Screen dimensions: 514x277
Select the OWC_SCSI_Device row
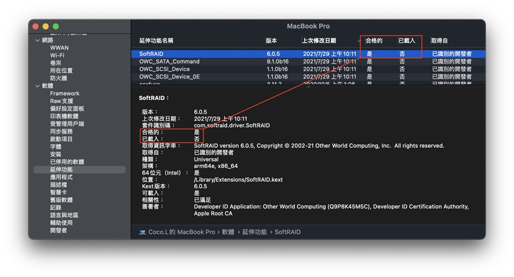[x=308, y=69]
